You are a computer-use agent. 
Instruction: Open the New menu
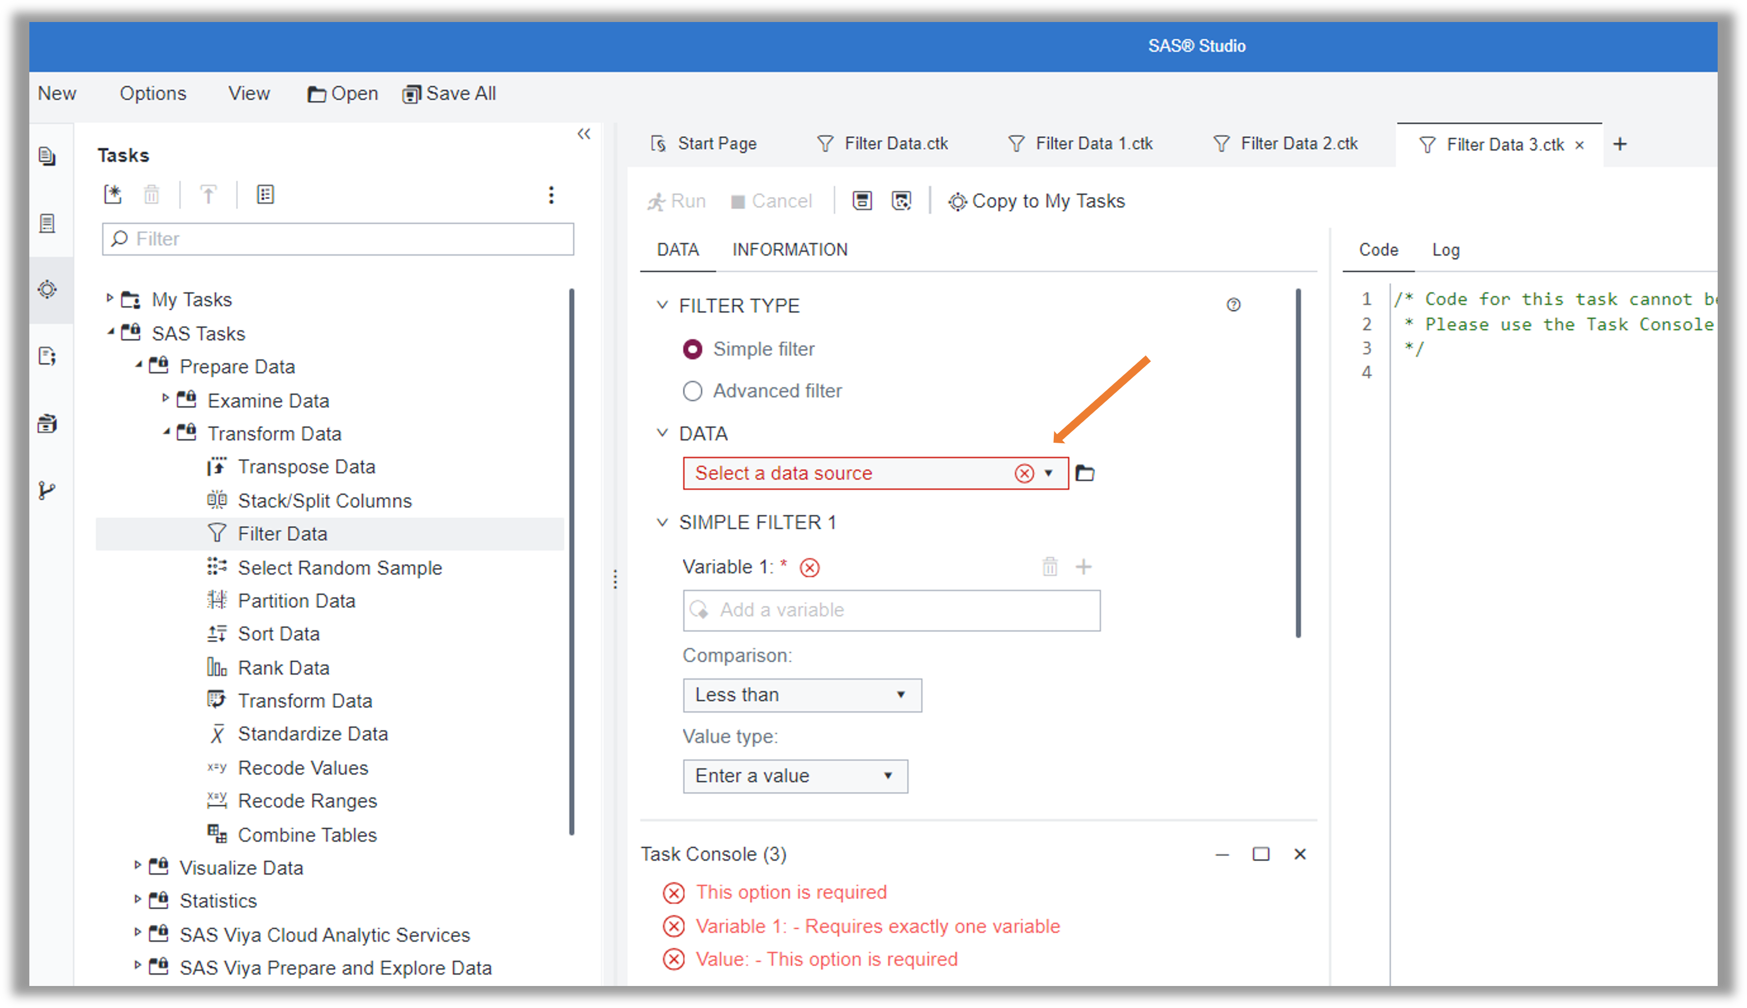(x=57, y=93)
